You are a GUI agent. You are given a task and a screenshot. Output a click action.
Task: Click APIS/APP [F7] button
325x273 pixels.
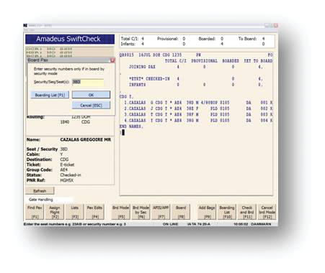click(161, 212)
